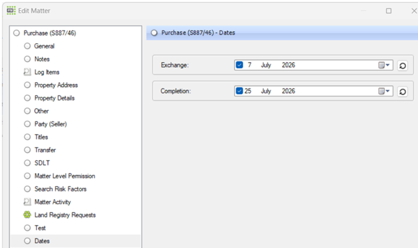Viewport: 418px width, 248px height.
Task: Reset the Completion date with refresh icon
Action: coord(403,92)
